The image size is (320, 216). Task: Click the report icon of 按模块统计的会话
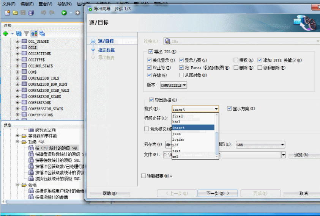pos(31,197)
